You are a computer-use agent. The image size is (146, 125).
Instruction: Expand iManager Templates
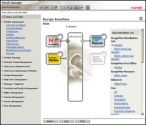(x=2, y=84)
